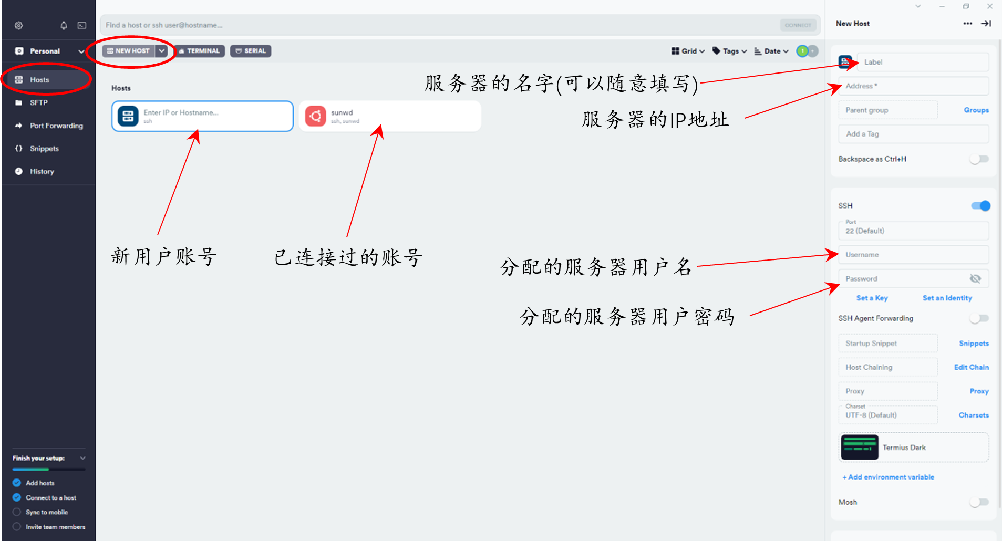Click the red Ubuntu icon on sunwd
1002x541 pixels.
tap(316, 116)
